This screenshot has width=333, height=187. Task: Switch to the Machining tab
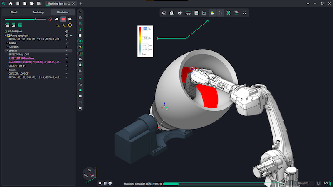click(38, 12)
